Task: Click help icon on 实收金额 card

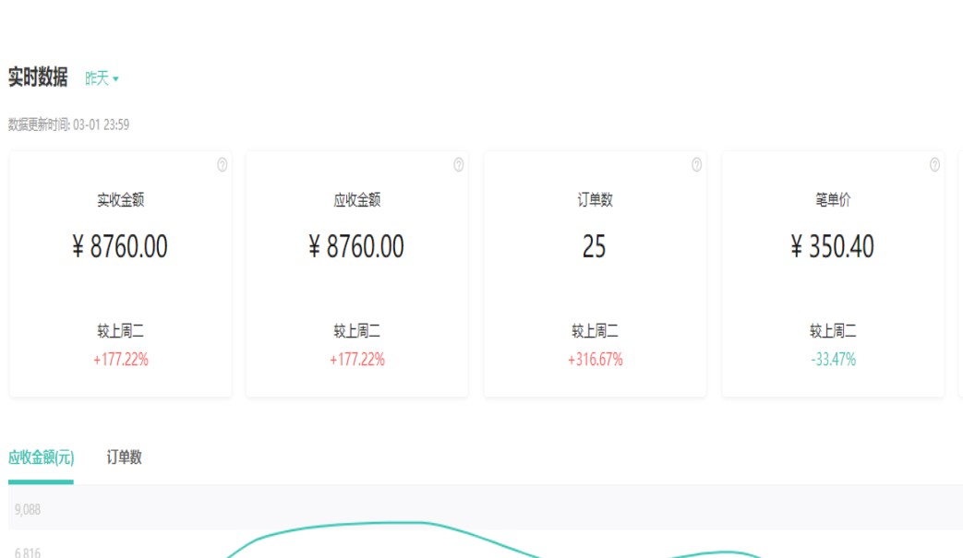Action: [x=222, y=165]
